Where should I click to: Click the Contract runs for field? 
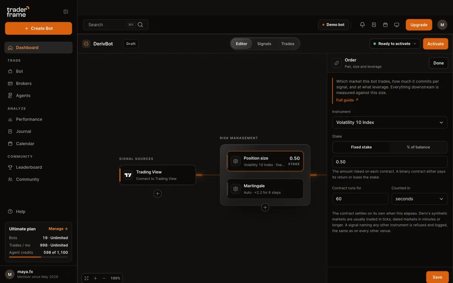click(x=360, y=199)
